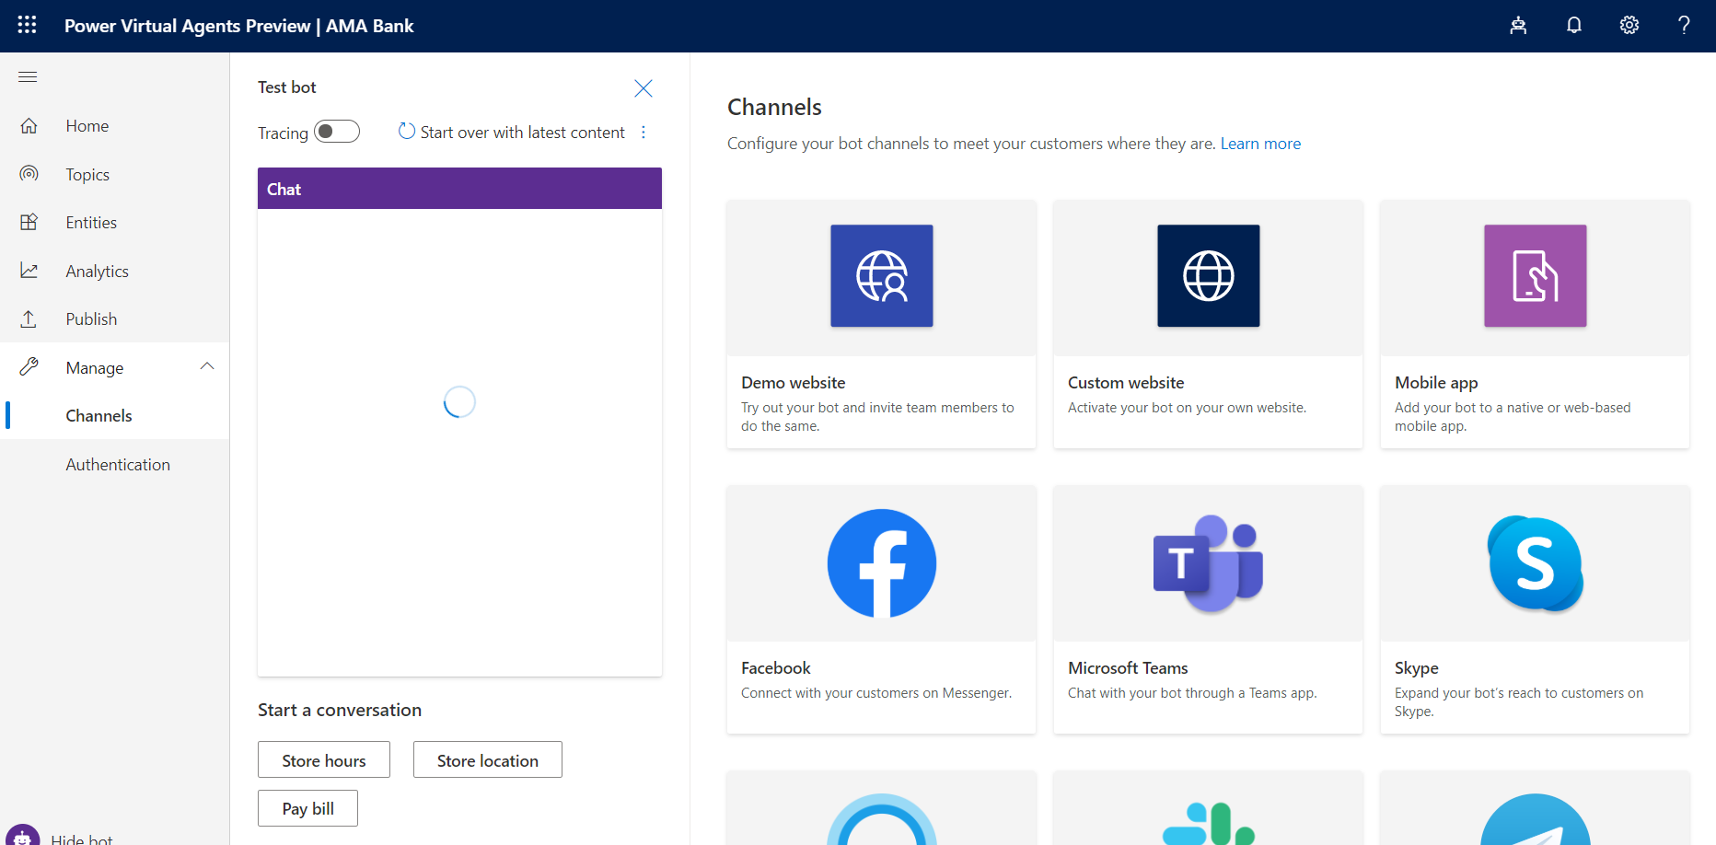The width and height of the screenshot is (1716, 845).
Task: Open the Microsoft app launcher grid
Action: point(26,25)
